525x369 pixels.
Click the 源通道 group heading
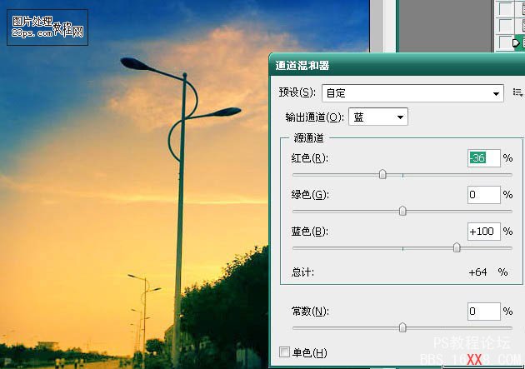[308, 137]
